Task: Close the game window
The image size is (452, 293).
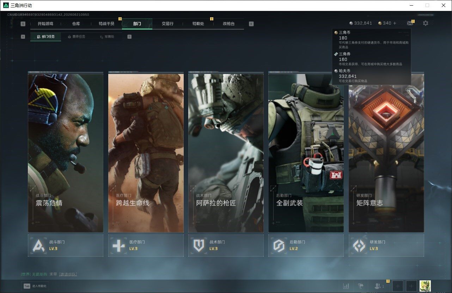Action: click(x=444, y=5)
